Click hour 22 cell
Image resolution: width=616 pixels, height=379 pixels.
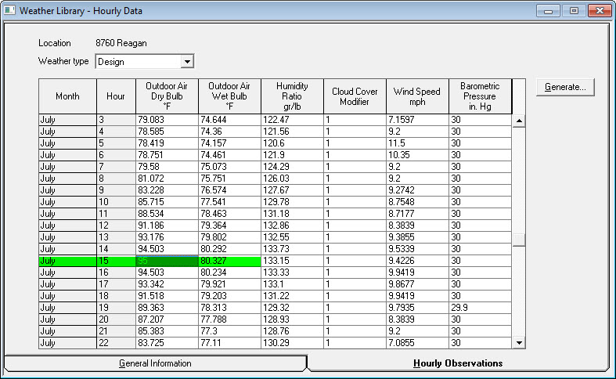(x=116, y=343)
